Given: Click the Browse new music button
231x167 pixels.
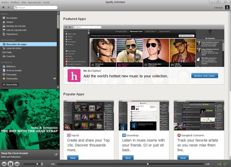Looking at the screenshot, I should click(204, 76).
